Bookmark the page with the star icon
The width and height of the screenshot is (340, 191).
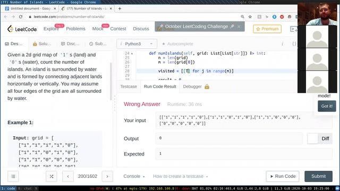pos(250,16)
